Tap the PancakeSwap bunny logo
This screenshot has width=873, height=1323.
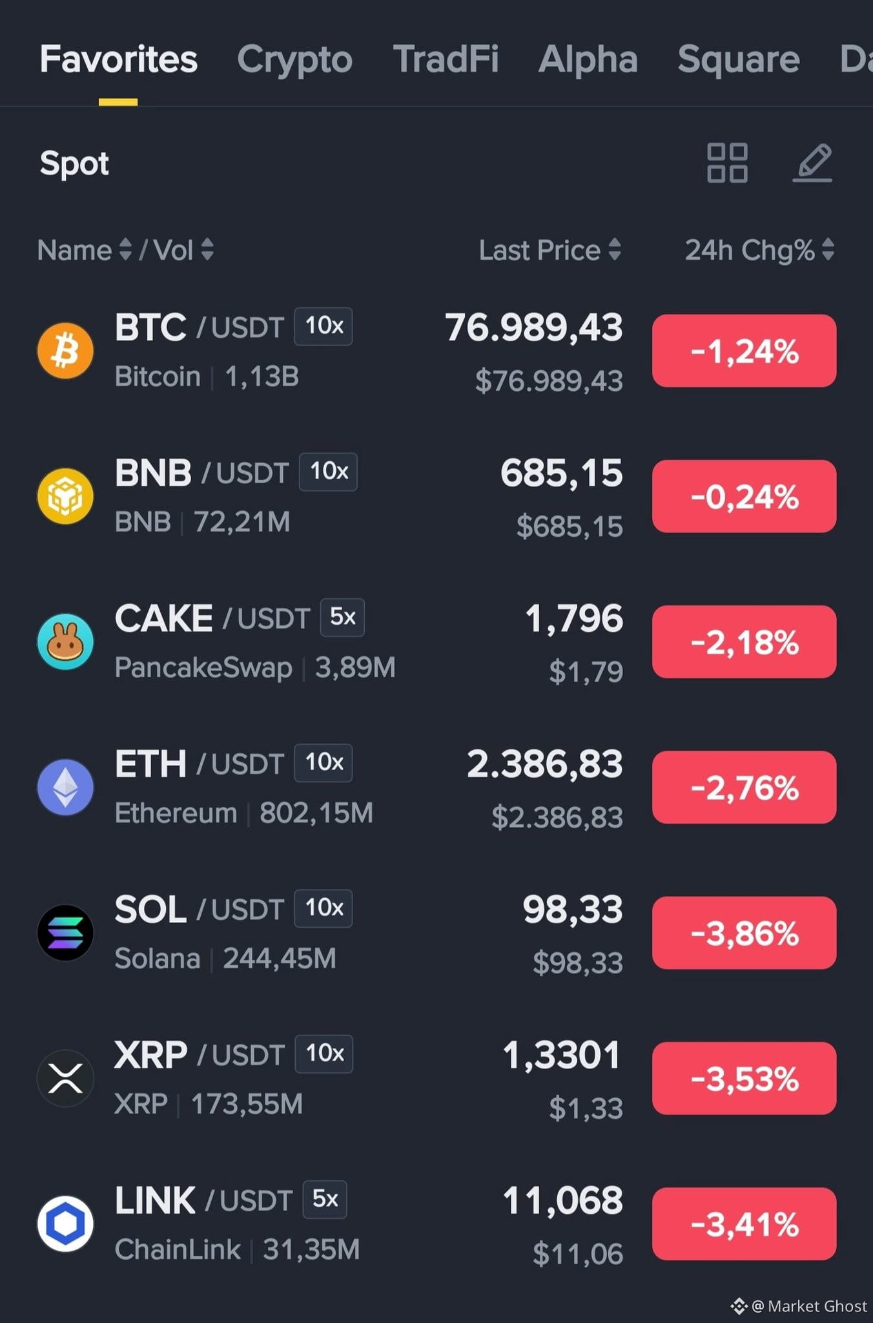(x=65, y=641)
